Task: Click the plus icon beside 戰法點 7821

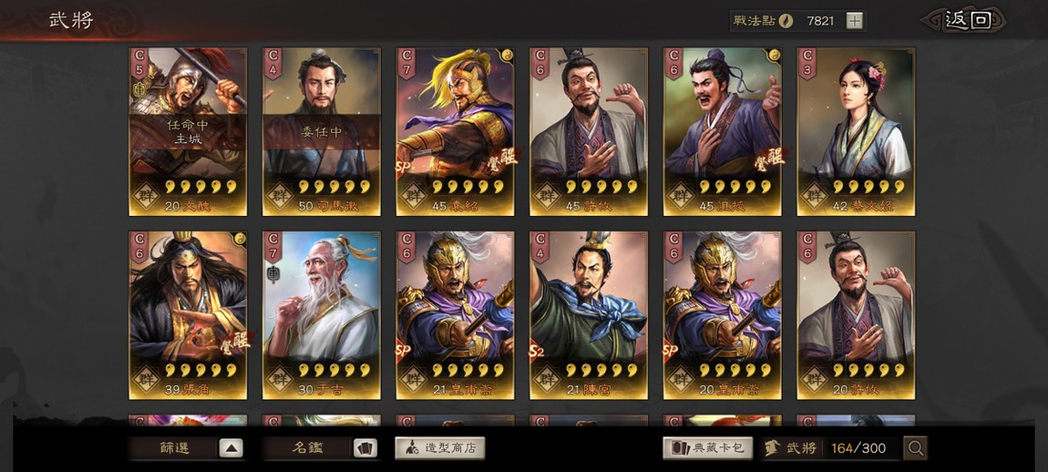Action: click(x=854, y=21)
